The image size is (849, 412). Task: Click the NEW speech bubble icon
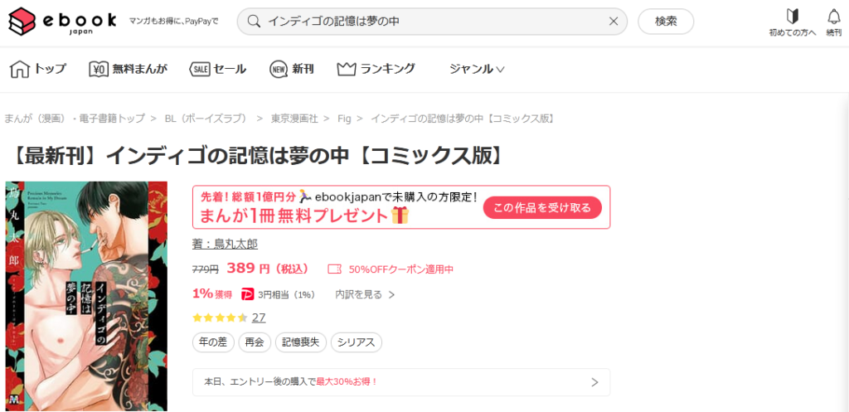pyautogui.click(x=279, y=70)
